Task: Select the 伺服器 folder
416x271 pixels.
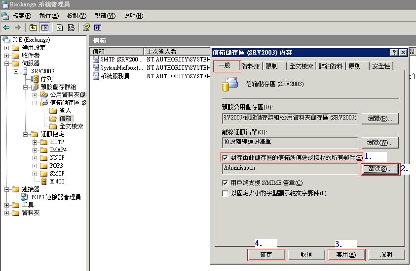Action: (31, 63)
